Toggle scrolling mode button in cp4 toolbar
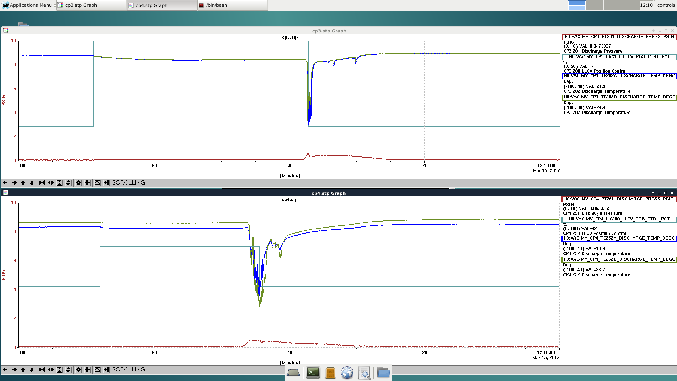The image size is (677, 381). [x=106, y=370]
